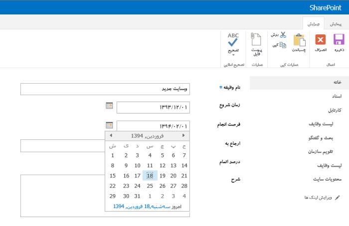Switch to the پیمایش ribbon tab
The image size is (349, 226).
coord(336,24)
